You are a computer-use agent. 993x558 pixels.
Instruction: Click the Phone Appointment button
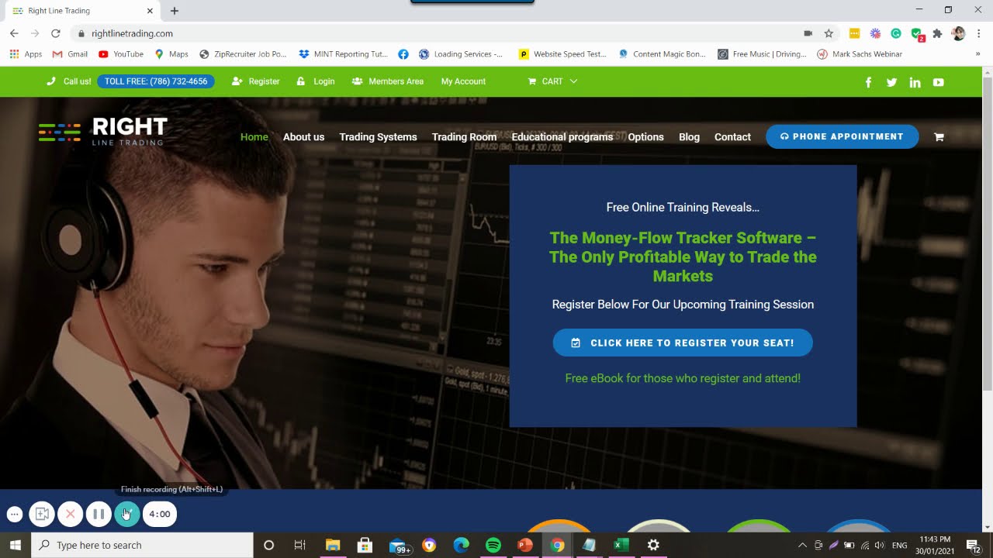tap(842, 136)
